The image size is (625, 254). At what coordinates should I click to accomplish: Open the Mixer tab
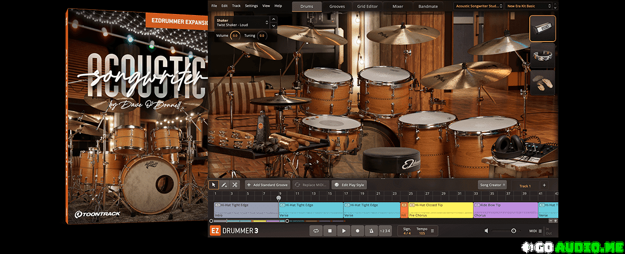(x=398, y=6)
